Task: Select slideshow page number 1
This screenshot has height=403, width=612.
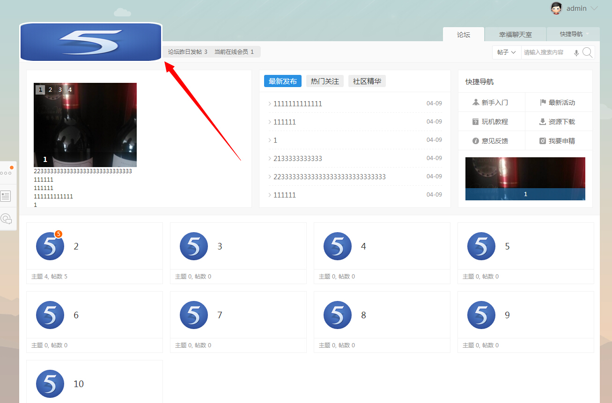Action: (40, 89)
